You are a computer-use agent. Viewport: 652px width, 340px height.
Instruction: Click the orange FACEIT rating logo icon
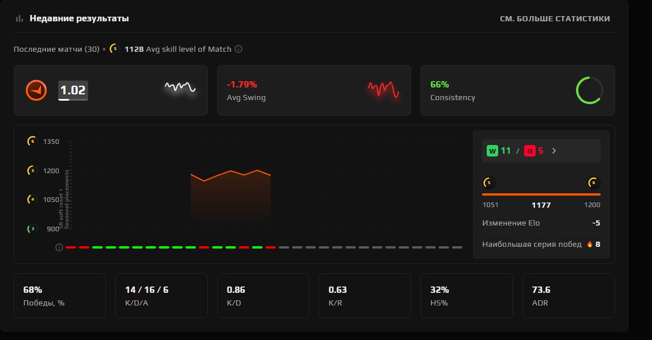pyautogui.click(x=36, y=90)
